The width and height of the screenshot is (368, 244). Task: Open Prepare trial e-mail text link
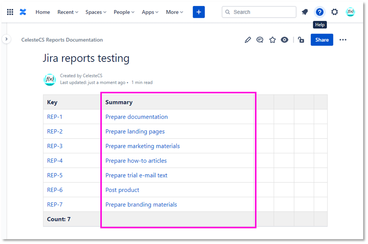tap(136, 175)
